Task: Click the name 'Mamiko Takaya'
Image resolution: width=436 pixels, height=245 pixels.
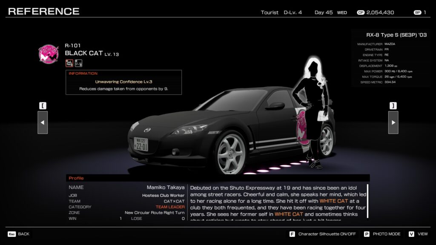Action: coord(166,188)
